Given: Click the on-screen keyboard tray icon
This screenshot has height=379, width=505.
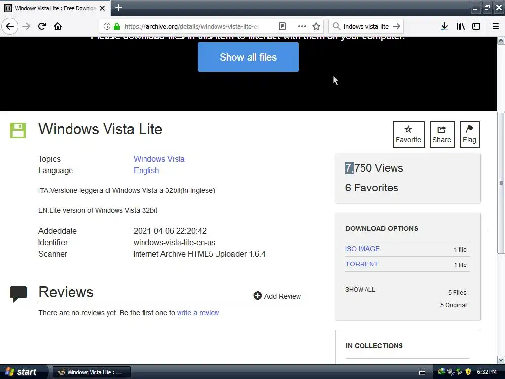Looking at the screenshot, I should (x=422, y=372).
